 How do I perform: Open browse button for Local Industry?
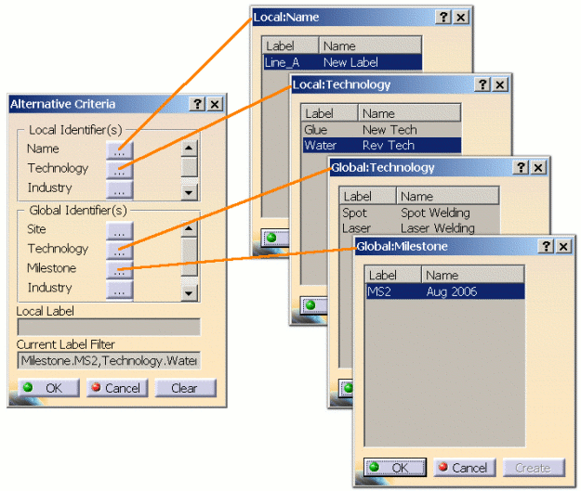(119, 189)
